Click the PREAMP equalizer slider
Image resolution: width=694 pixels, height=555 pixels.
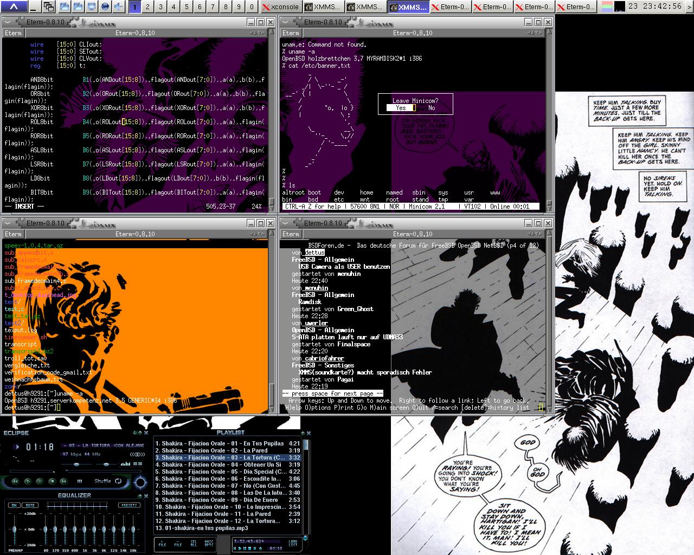14,530
